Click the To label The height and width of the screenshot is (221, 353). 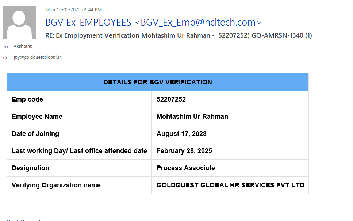point(5,47)
